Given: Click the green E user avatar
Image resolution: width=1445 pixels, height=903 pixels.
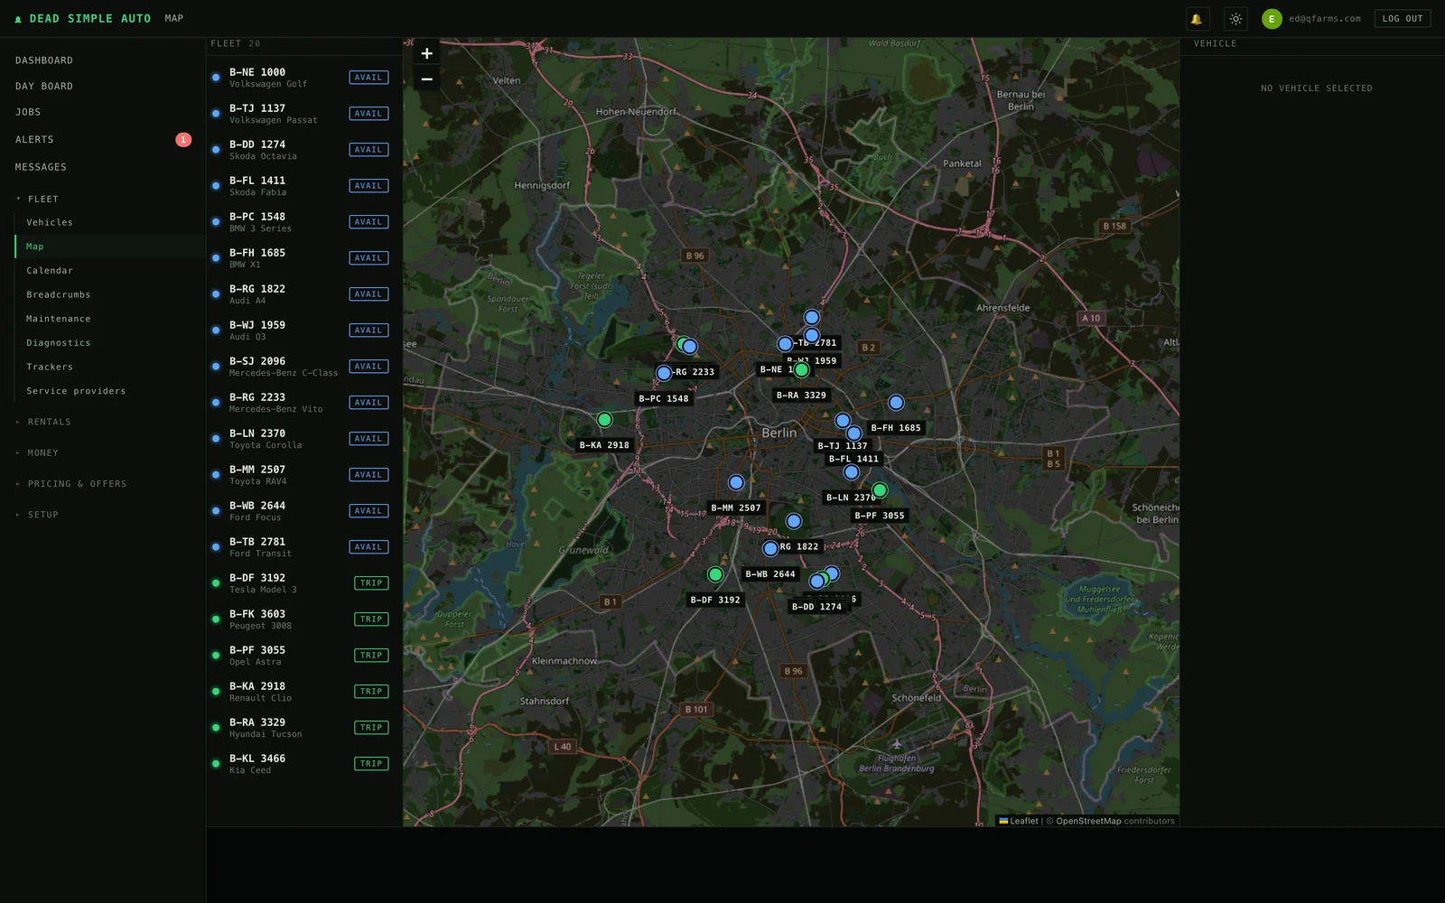Looking at the screenshot, I should 1272,19.
